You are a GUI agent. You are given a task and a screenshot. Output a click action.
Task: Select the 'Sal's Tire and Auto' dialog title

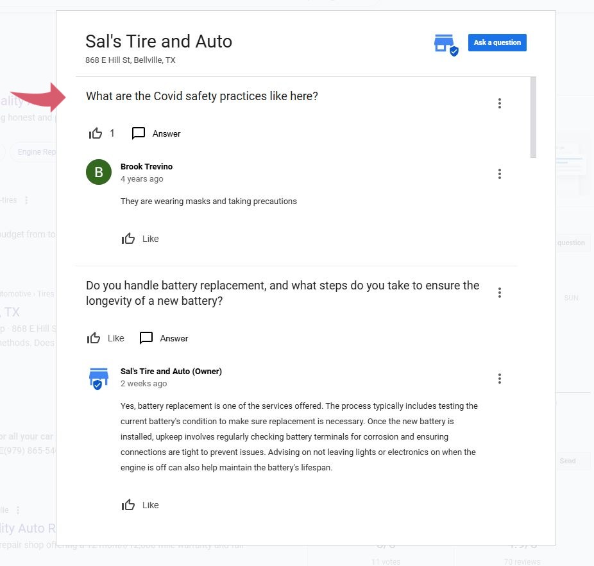[158, 41]
